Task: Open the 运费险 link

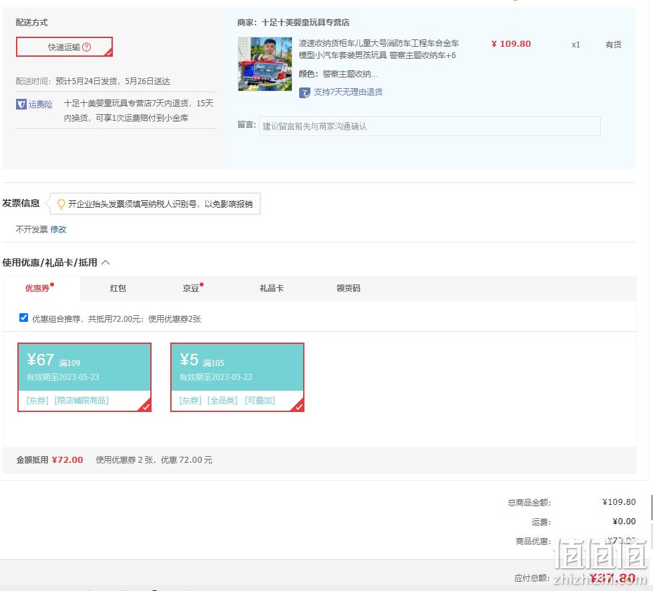Action: tap(41, 104)
